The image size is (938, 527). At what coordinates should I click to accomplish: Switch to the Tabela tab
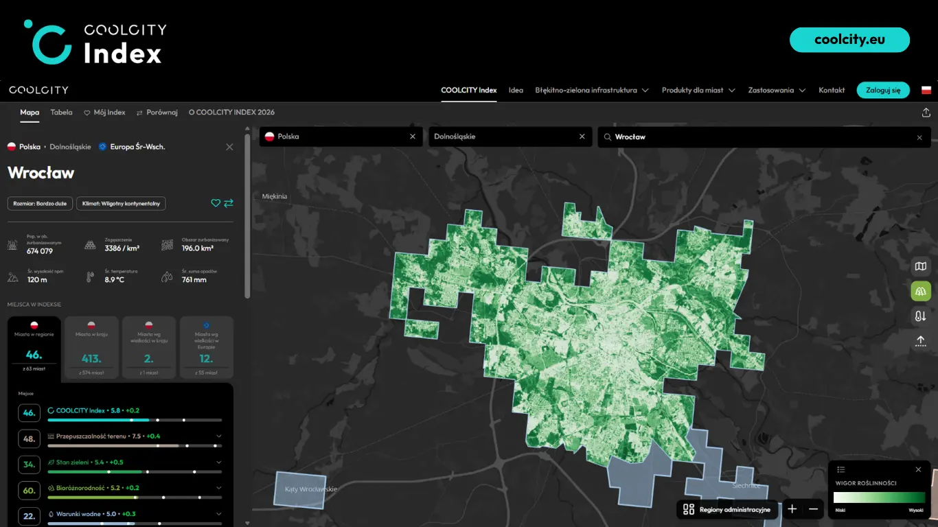(x=61, y=113)
